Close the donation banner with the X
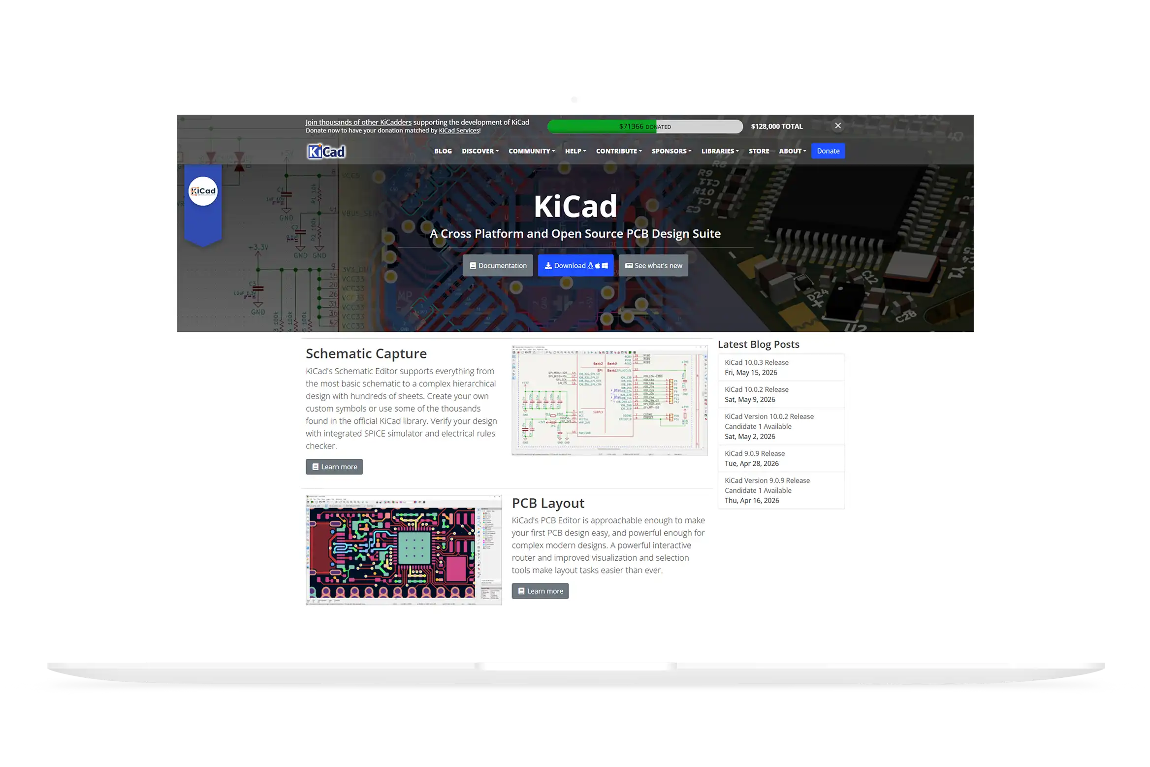This screenshot has height=767, width=1150. tap(837, 126)
